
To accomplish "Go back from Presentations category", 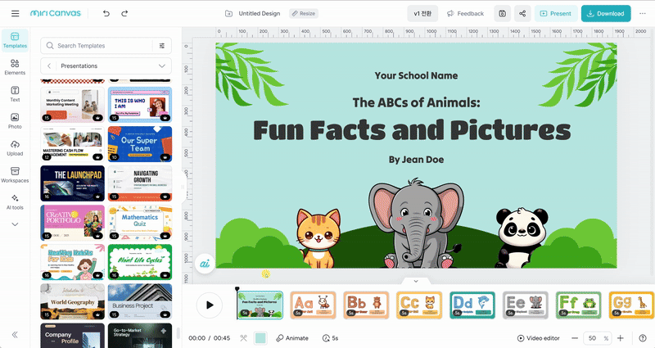I will coord(49,66).
